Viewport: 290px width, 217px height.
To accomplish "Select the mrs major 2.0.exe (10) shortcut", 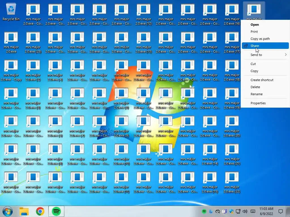I will point(121,155).
